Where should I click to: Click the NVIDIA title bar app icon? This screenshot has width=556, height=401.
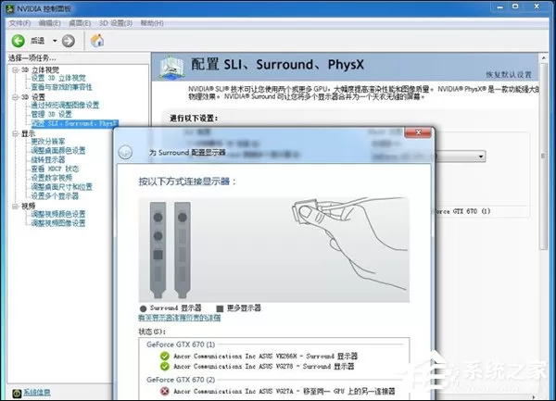[10, 8]
